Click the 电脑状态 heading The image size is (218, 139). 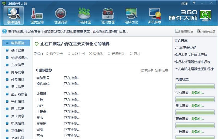(182, 80)
